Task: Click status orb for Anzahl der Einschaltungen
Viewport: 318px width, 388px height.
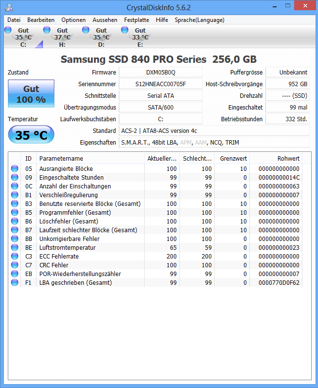Action: (15, 186)
